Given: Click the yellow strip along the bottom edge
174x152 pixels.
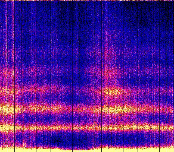Looking at the screenshot, I should point(87,150).
